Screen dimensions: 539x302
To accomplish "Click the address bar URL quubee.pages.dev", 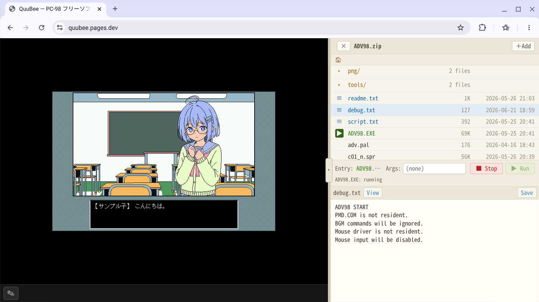I will point(93,28).
